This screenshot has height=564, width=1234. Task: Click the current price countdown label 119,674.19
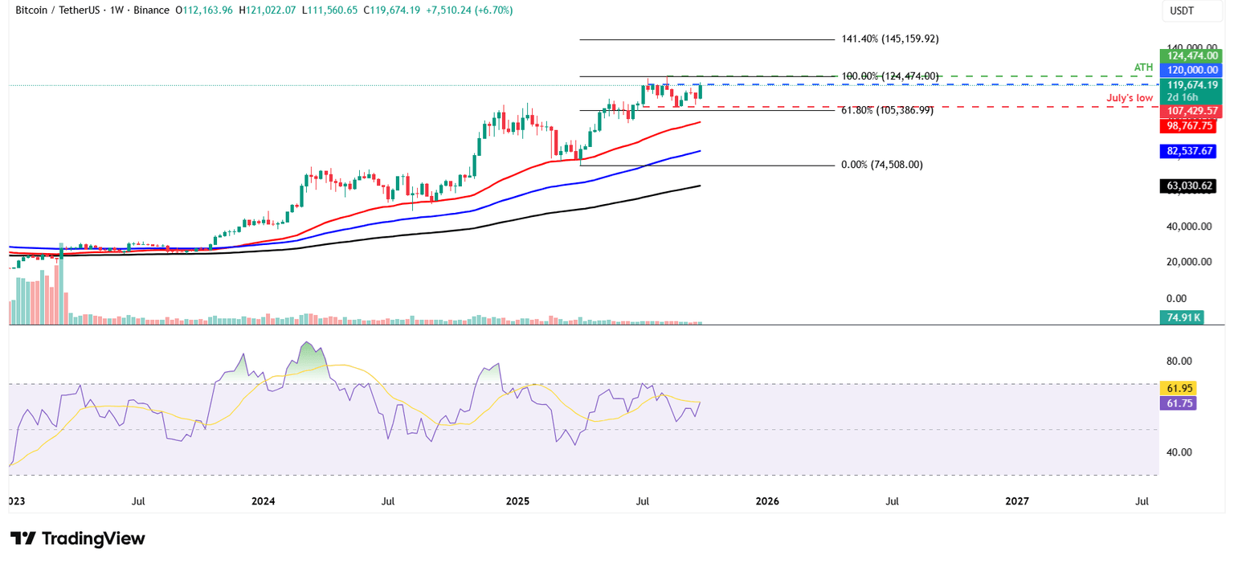coord(1191,89)
